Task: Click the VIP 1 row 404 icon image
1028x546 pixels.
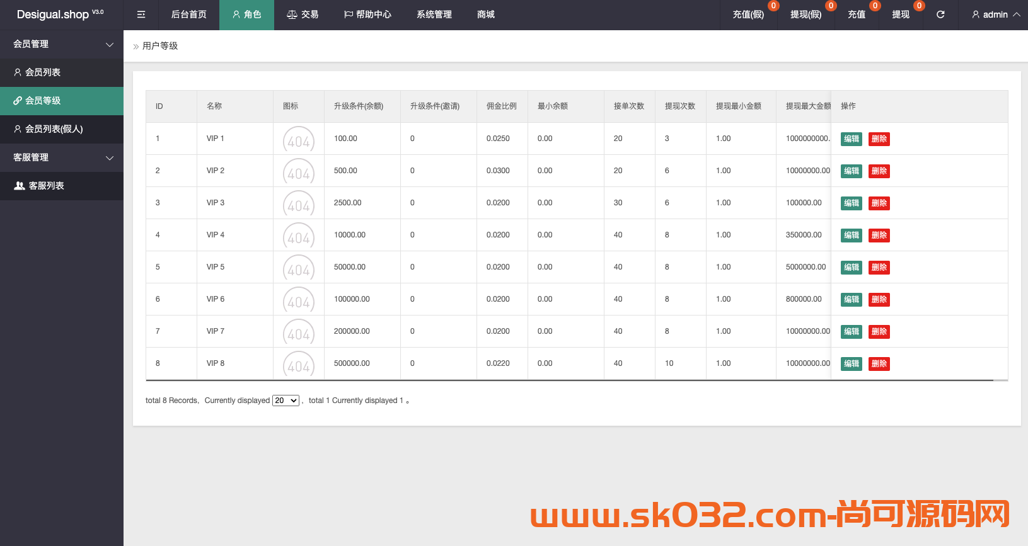Action: click(299, 140)
